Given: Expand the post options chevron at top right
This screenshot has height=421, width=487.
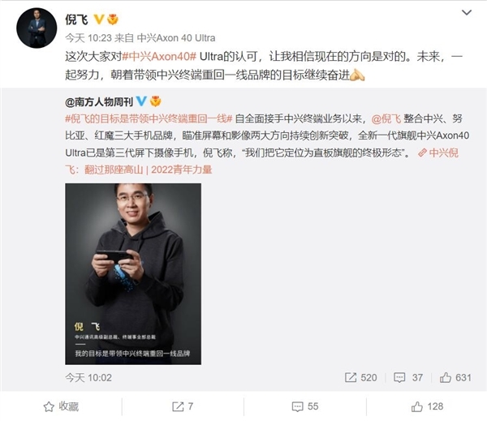Looking at the screenshot, I should coord(467,12).
